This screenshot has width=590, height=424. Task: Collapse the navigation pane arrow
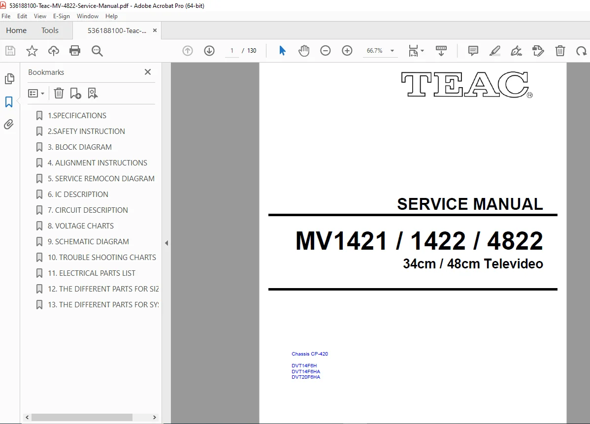(x=166, y=243)
